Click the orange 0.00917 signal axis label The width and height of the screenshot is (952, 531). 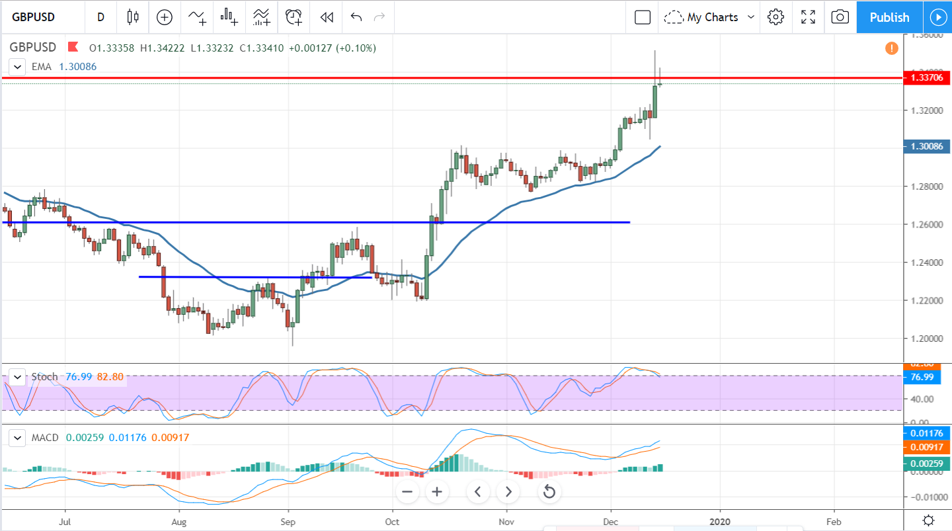926,447
